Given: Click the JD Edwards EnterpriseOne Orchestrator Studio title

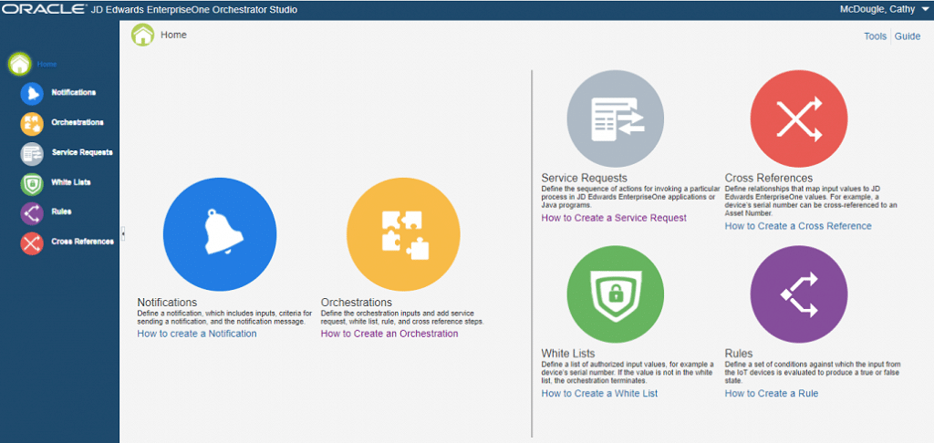Looking at the screenshot, I should coord(193,9).
